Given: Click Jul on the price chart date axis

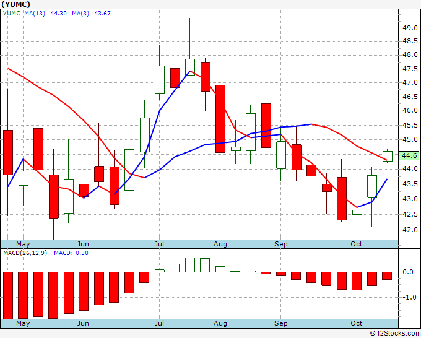Looking at the screenshot, I should pyautogui.click(x=159, y=244).
